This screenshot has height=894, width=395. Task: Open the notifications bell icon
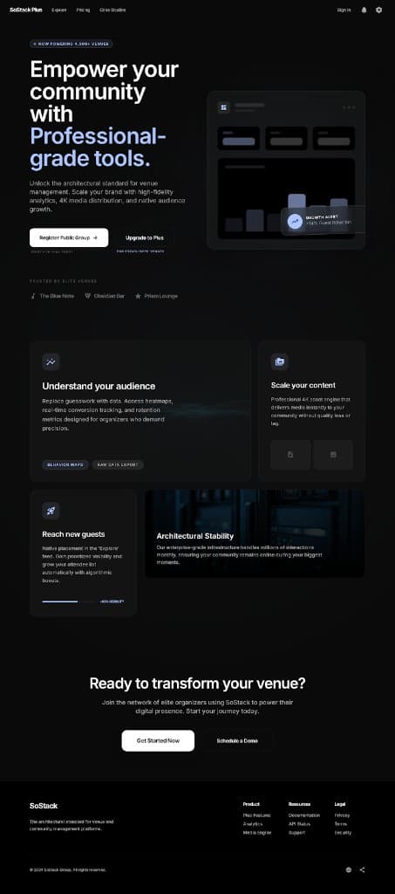(x=364, y=10)
